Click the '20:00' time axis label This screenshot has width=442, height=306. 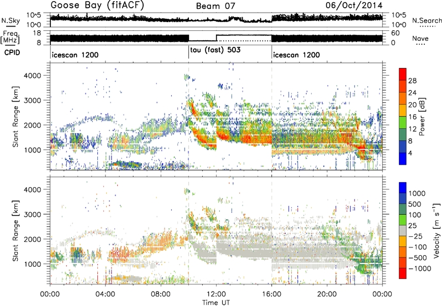point(327,294)
